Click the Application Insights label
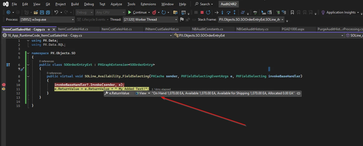The image size is (363, 146). tap(341, 12)
